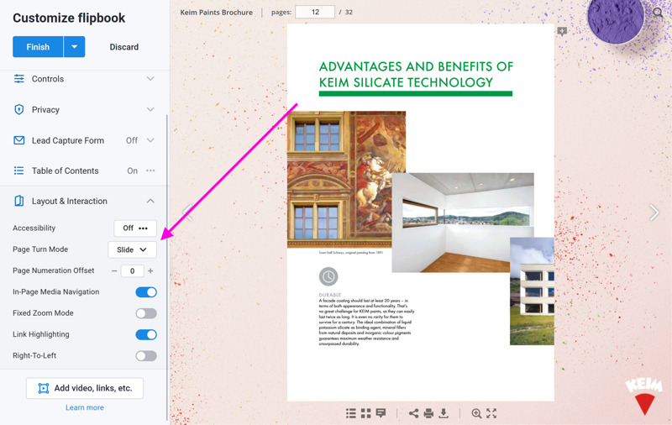
Task: Click the Lead Capture Form envelope icon
Action: [18, 140]
